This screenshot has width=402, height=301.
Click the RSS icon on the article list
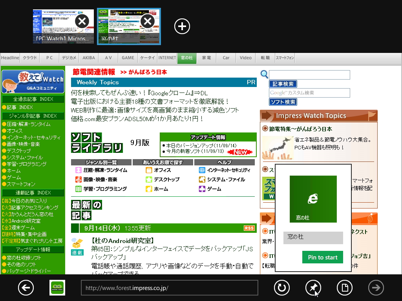click(249, 228)
